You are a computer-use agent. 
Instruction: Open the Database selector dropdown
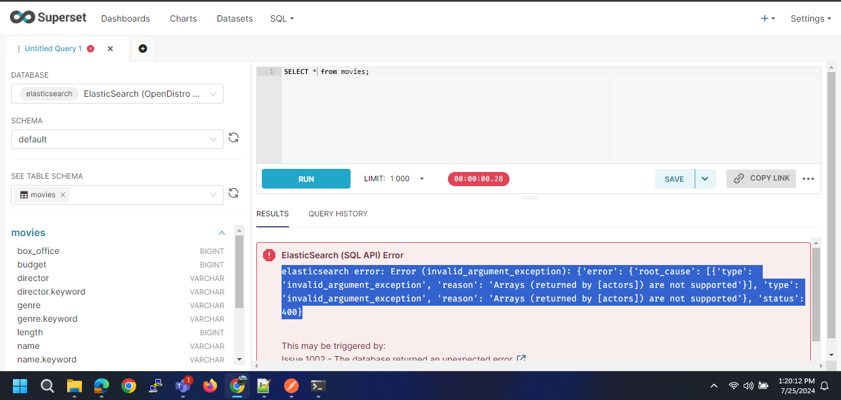click(x=117, y=94)
